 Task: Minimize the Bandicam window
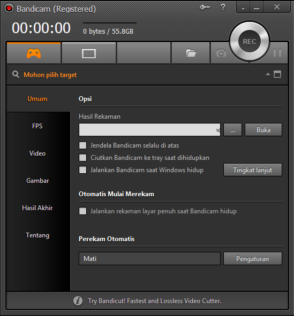point(257,7)
